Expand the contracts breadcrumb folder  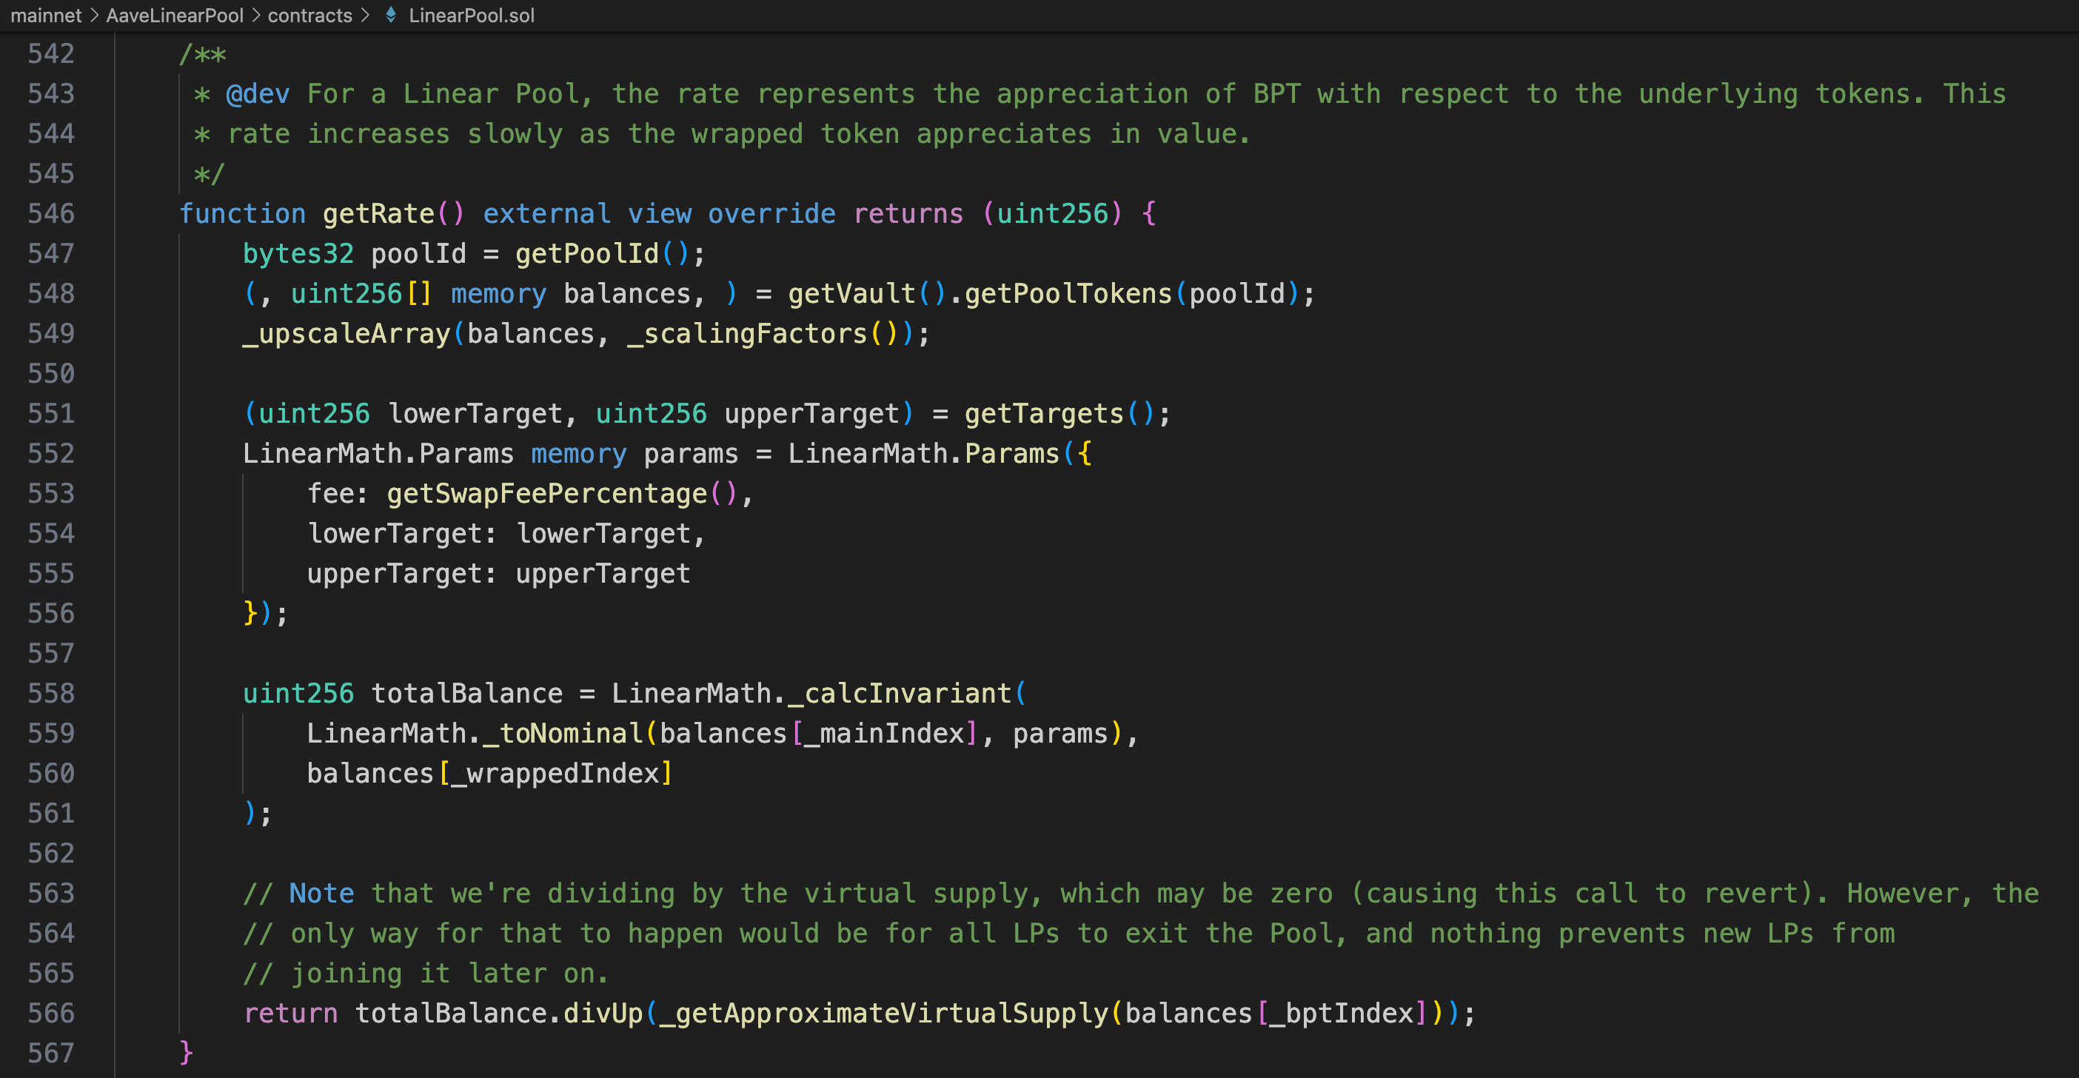click(x=310, y=16)
